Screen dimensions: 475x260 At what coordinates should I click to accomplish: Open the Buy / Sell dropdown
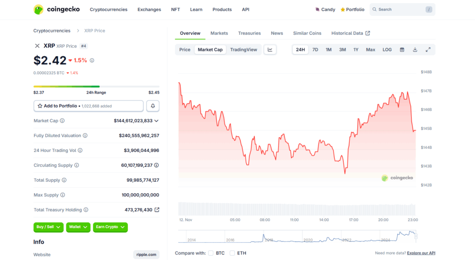pos(48,227)
